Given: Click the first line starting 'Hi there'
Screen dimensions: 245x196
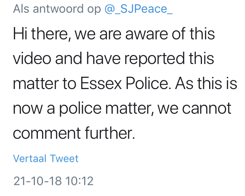Looking at the screenshot, I should pos(114,34).
